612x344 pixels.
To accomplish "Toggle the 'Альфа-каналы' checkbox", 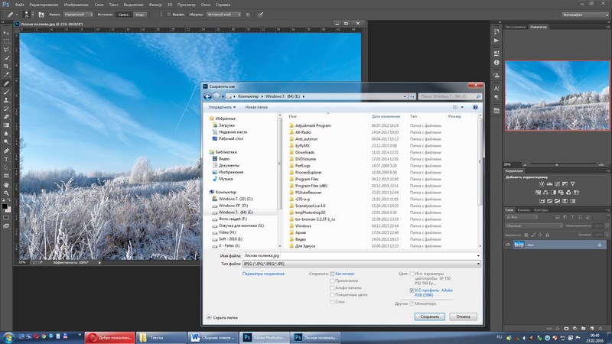I will 332,288.
